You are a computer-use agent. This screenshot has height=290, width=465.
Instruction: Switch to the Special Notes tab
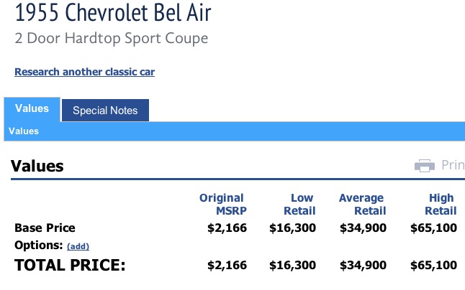click(x=105, y=111)
